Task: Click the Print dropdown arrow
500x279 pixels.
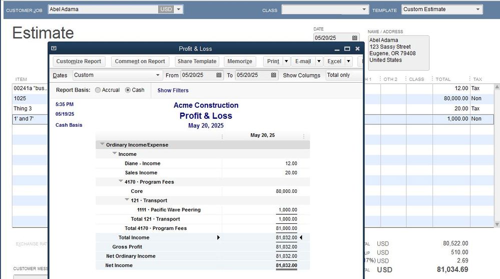Action: click(x=286, y=61)
